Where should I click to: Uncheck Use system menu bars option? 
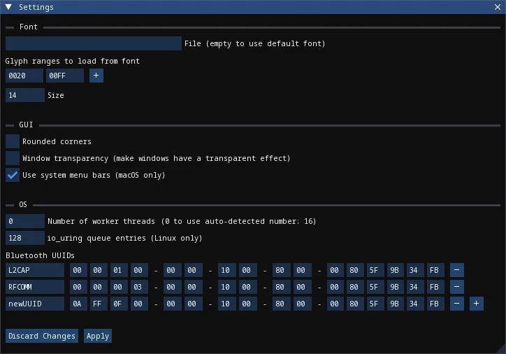[13, 175]
